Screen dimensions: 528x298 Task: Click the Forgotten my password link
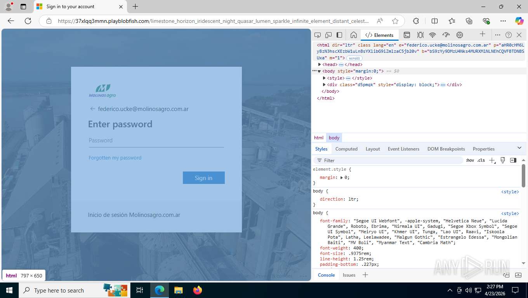click(x=115, y=158)
